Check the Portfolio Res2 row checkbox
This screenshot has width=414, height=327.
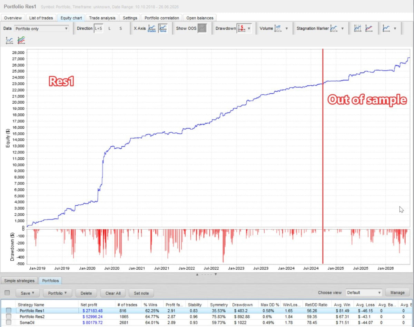[x=8, y=317]
